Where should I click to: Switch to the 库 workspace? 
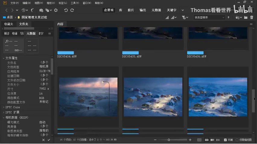(121, 10)
